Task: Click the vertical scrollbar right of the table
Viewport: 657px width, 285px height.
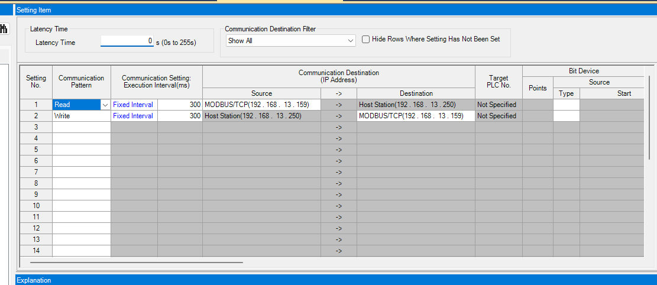Action: [650, 117]
